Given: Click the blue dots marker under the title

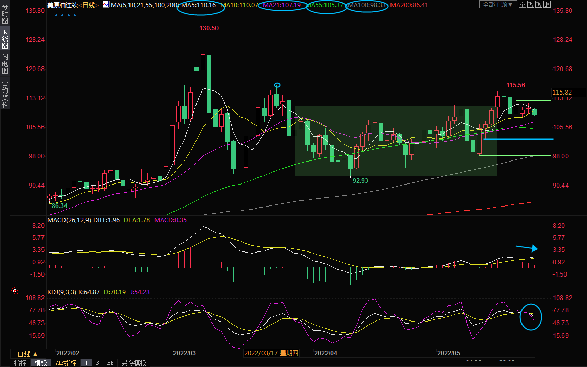Looking at the screenshot, I should click(x=66, y=15).
